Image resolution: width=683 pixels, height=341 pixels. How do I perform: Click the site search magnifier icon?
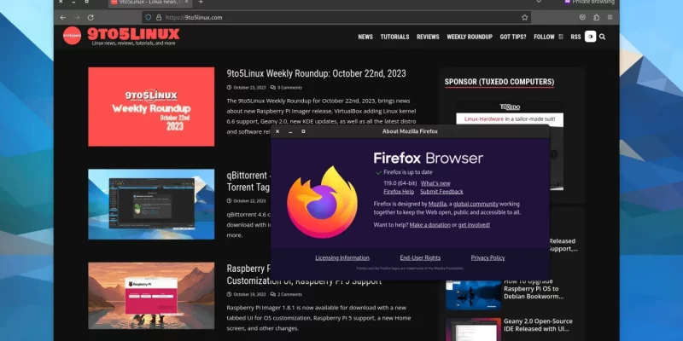602,37
